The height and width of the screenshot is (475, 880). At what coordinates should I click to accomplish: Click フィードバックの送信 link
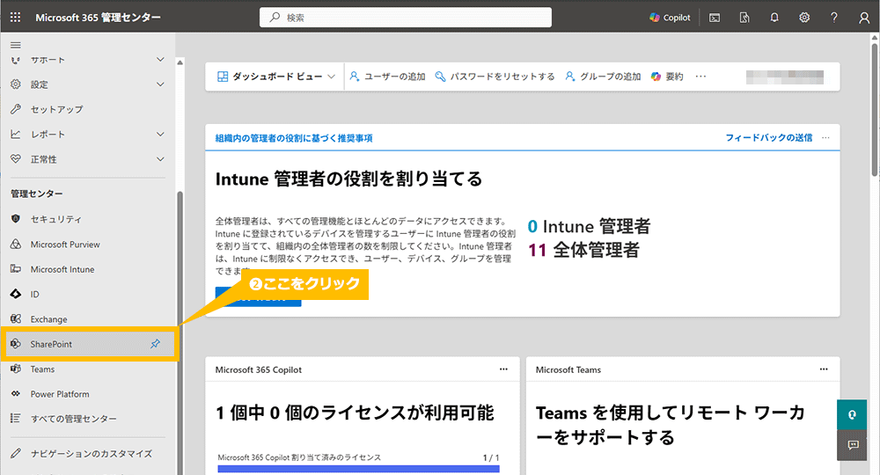pos(769,137)
